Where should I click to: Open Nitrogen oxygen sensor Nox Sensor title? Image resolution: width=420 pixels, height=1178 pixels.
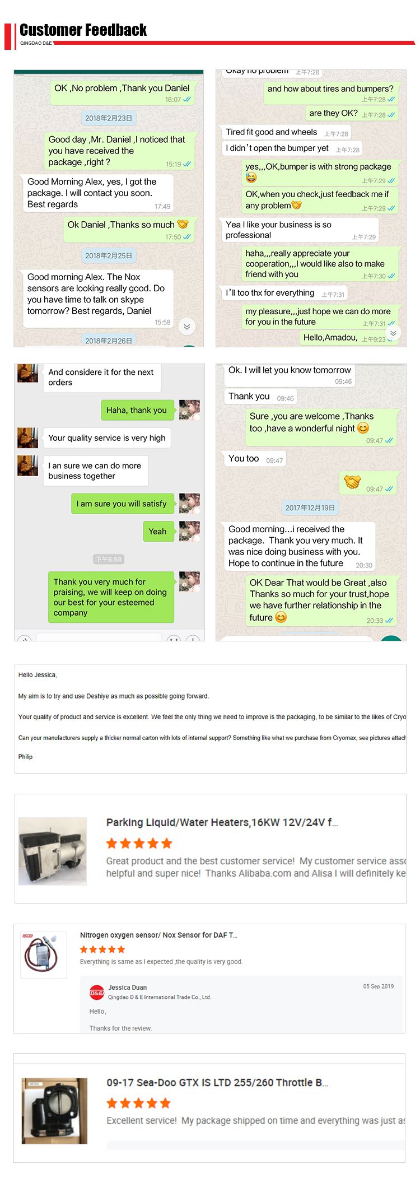click(x=158, y=935)
